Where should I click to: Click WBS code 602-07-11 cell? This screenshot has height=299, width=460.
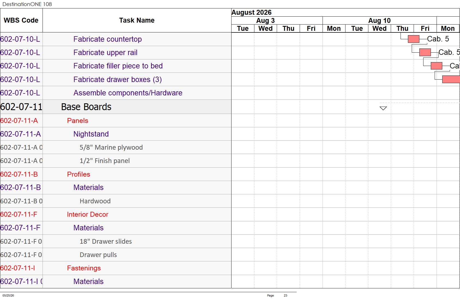pyautogui.click(x=21, y=107)
